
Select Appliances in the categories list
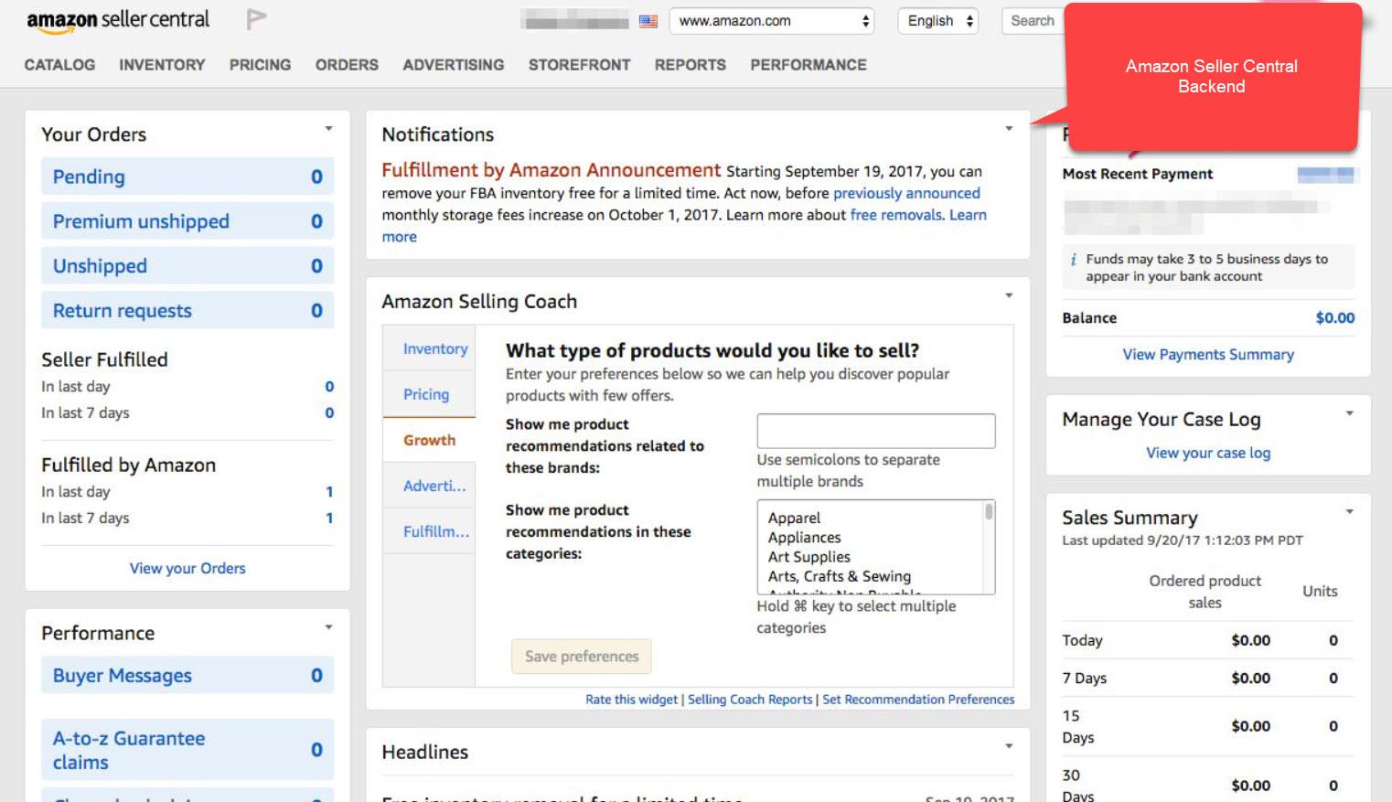[804, 538]
